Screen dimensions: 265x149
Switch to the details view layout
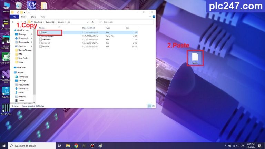click(149, 106)
